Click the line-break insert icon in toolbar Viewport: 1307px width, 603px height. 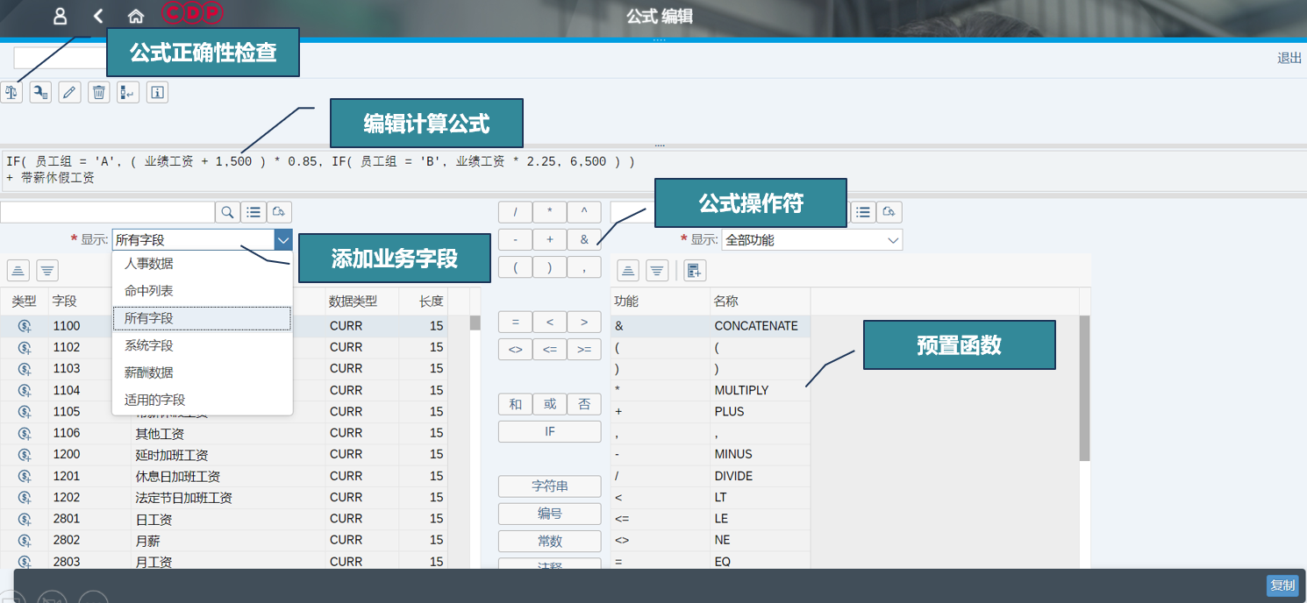128,91
